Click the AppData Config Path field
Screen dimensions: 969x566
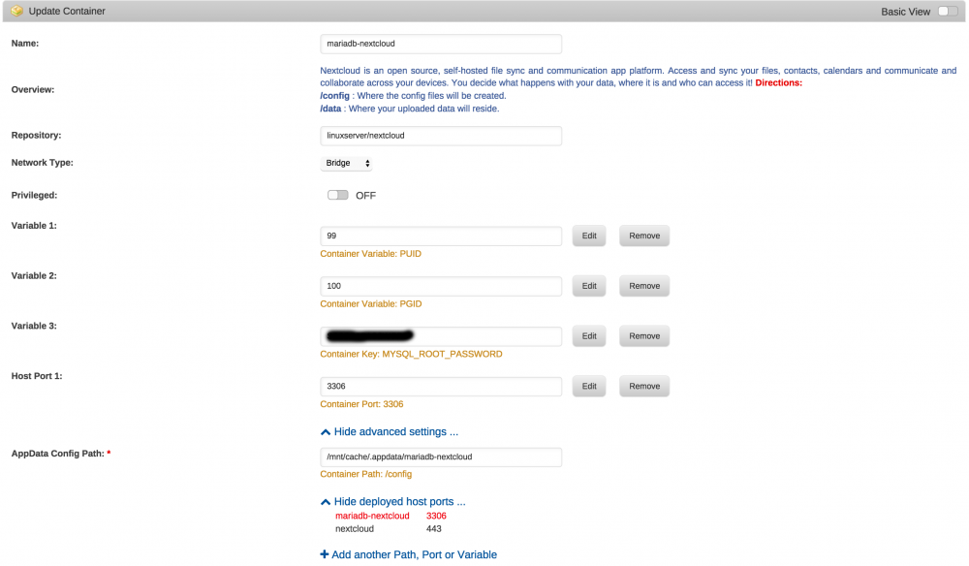tap(441, 457)
